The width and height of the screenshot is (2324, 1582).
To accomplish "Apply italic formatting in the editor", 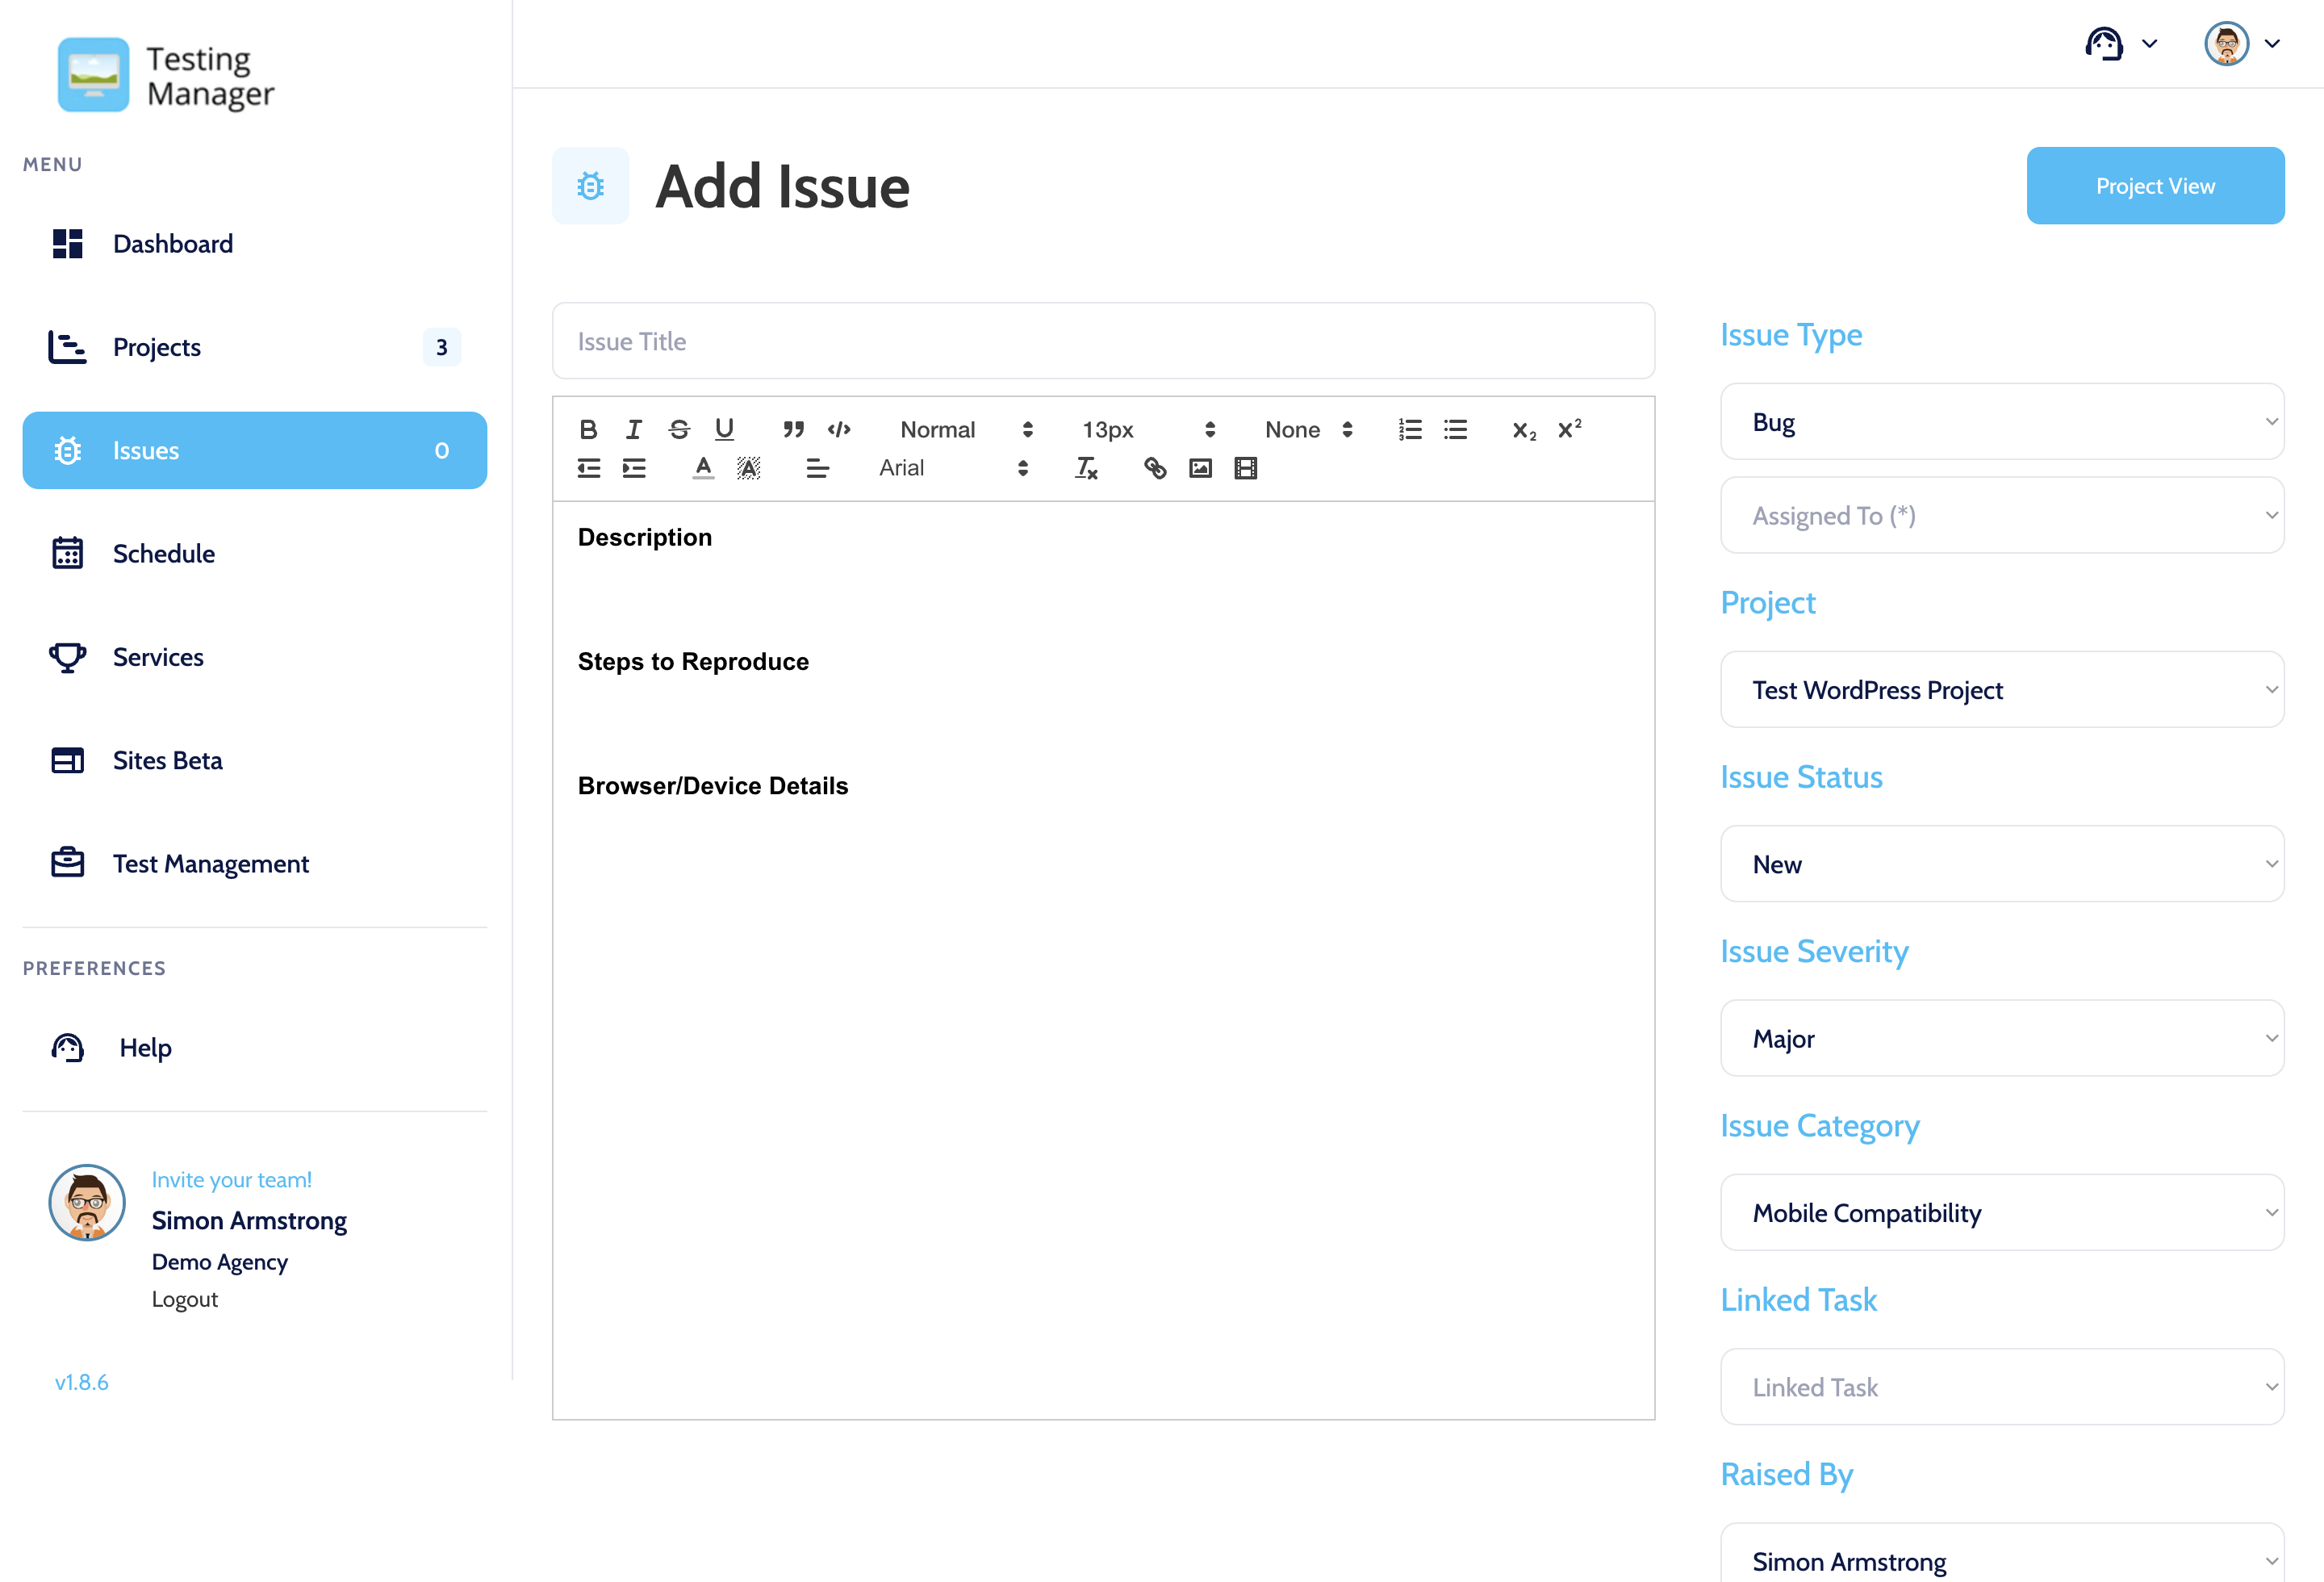I will 633,429.
